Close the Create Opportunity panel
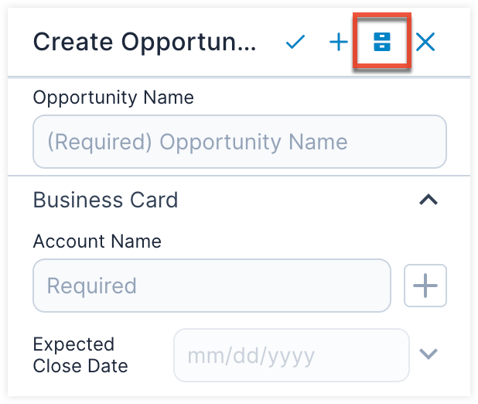The width and height of the screenshot is (478, 404). (425, 43)
